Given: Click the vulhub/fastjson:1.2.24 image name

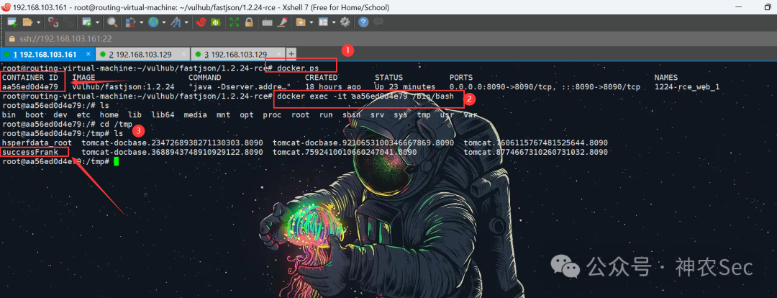Looking at the screenshot, I should point(123,87).
